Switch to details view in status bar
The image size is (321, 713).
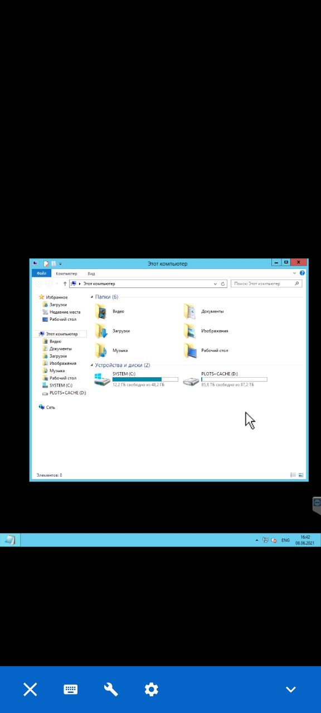point(293,475)
